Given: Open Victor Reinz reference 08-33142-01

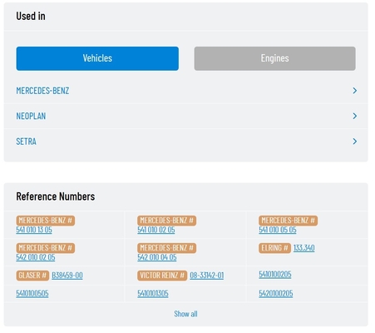Looking at the screenshot, I should coord(207,276).
